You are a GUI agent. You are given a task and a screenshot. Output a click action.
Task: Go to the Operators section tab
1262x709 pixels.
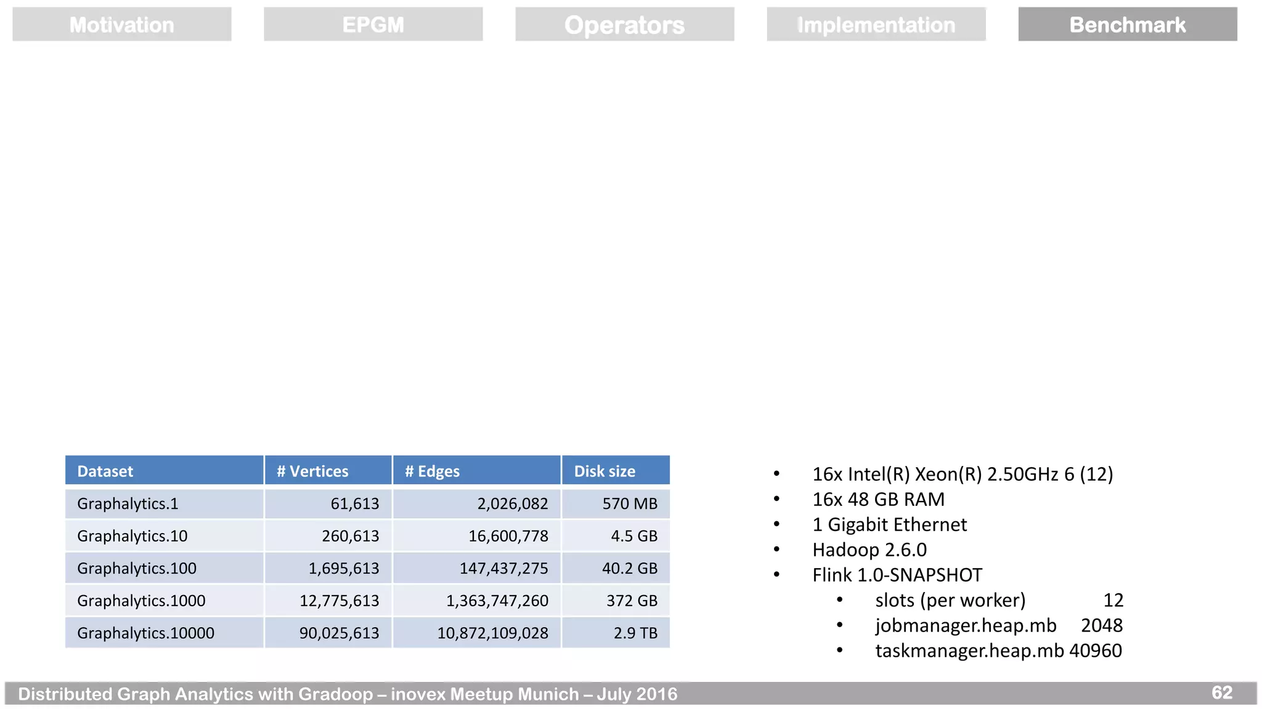[x=625, y=25]
